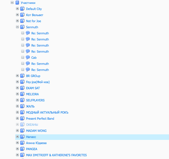
Task: Collapse the Senmuth topic
Action: [17, 27]
